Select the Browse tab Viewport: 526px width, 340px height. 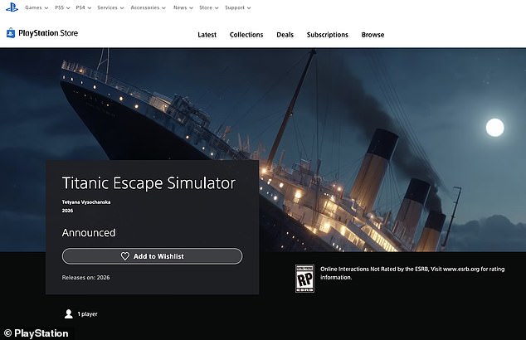point(373,35)
